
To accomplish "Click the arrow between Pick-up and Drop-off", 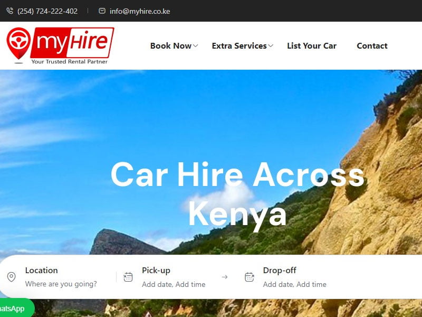I will click(x=225, y=277).
